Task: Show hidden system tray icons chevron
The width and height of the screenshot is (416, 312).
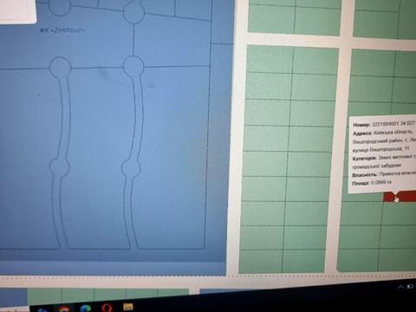Action: point(400,287)
